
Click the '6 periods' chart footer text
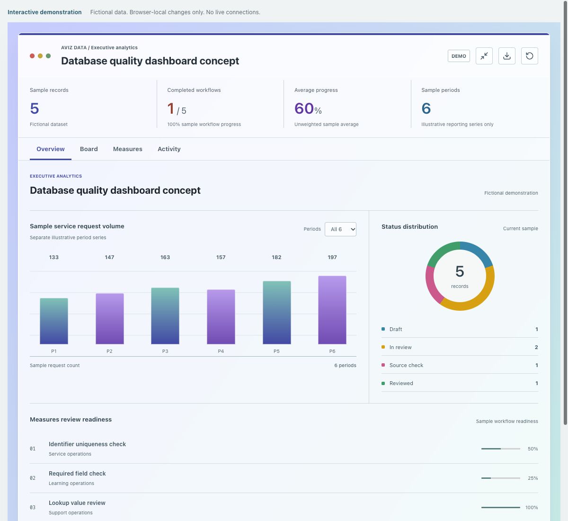(x=345, y=365)
